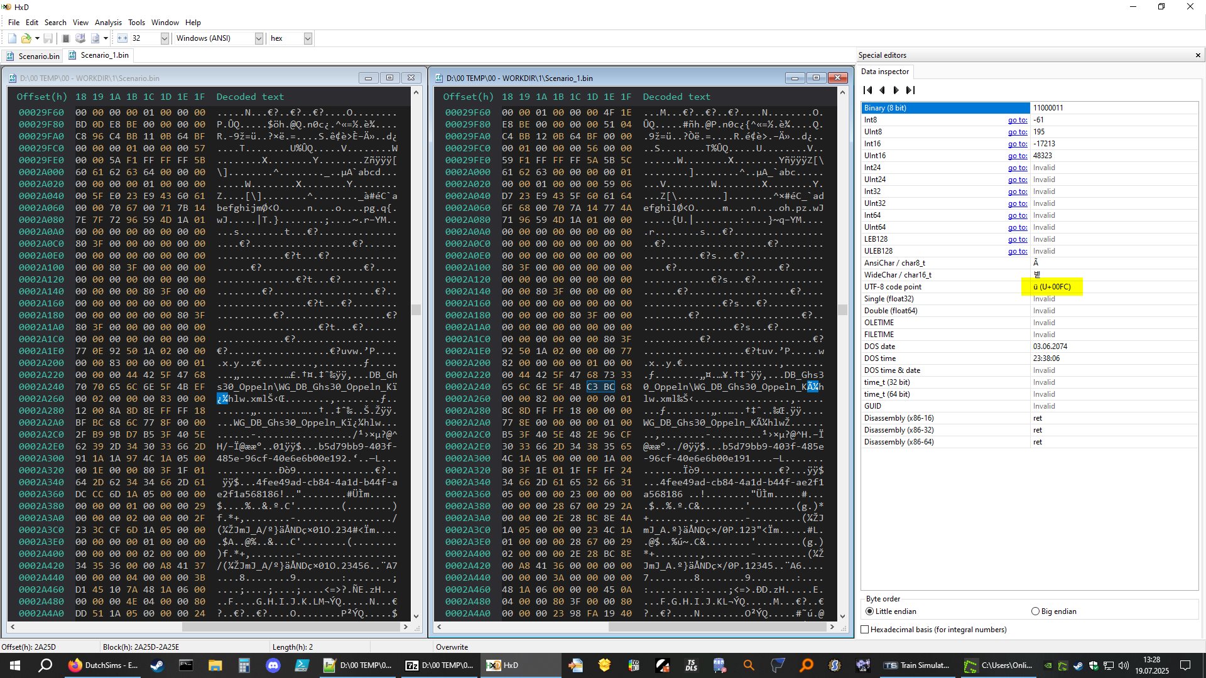Click the DOS date value 03.06.2074

pyautogui.click(x=1050, y=347)
